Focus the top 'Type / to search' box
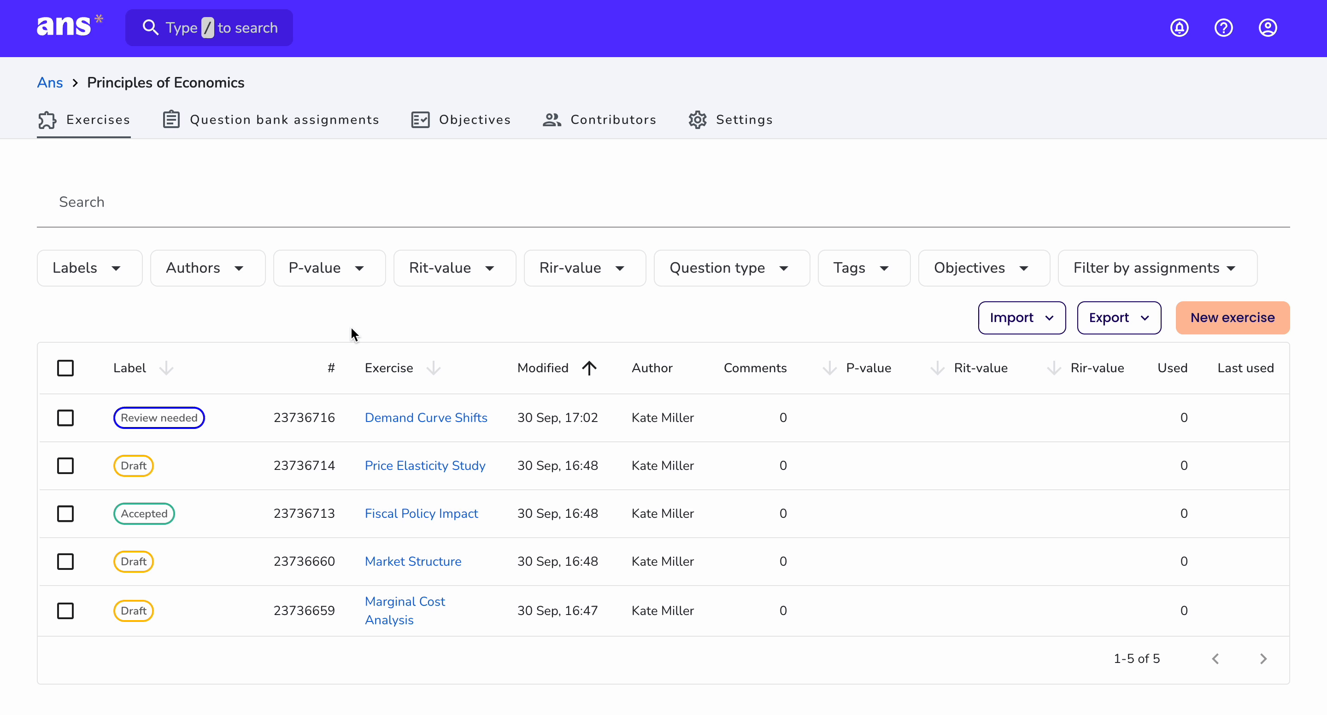This screenshot has width=1327, height=715. click(x=209, y=28)
